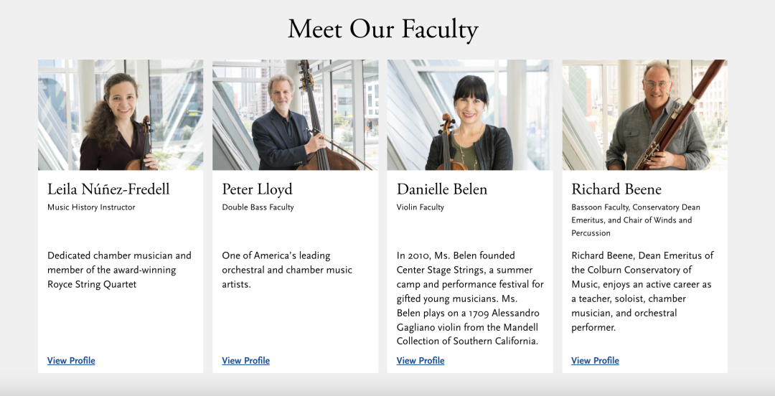
Task: Open Danielle Belen's portrait photo
Action: [x=469, y=115]
